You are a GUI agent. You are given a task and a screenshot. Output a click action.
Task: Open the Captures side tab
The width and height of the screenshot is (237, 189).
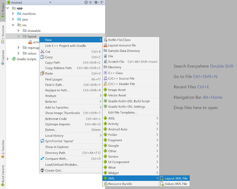click(x=3, y=57)
